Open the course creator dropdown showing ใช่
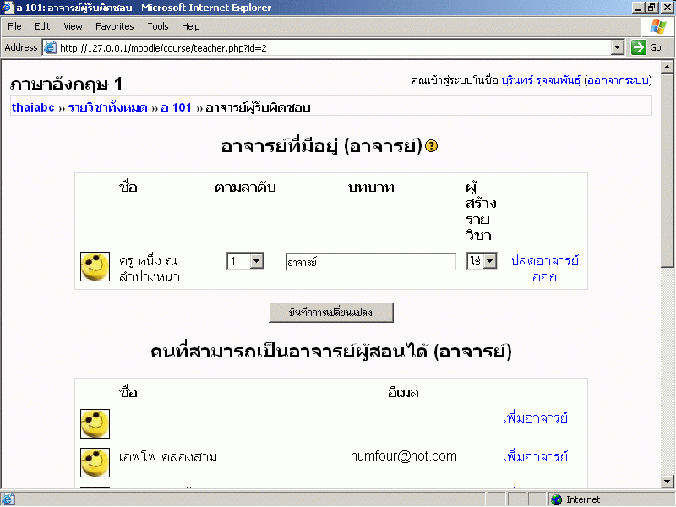This screenshot has width=676, height=507. coord(489,261)
